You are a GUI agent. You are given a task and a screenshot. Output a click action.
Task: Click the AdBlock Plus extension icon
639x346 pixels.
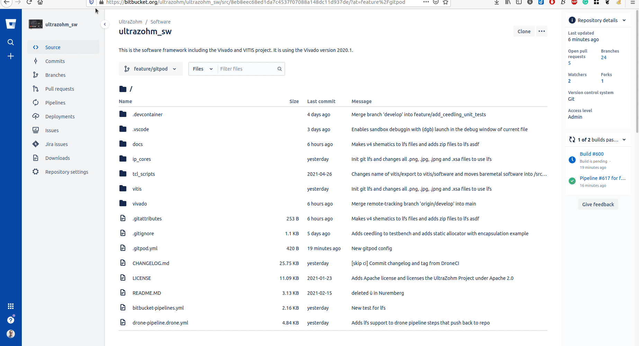574,2
